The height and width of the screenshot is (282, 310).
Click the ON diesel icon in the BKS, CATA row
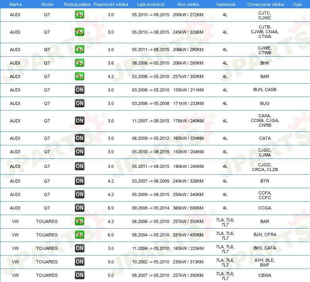click(79, 248)
